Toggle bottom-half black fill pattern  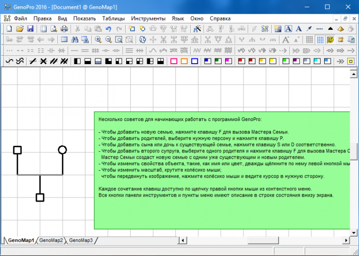point(88,61)
